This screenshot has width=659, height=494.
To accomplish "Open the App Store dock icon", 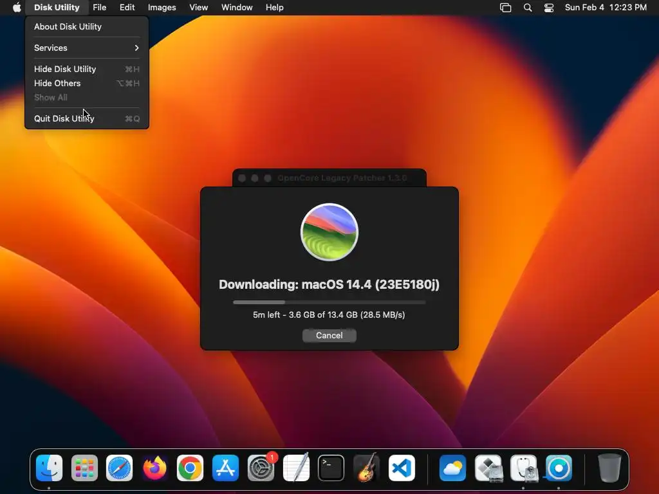I will (225, 468).
